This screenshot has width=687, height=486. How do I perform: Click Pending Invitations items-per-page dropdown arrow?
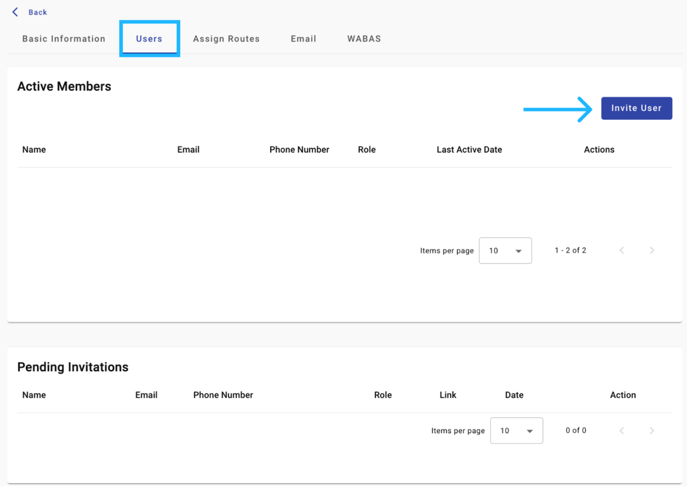(529, 431)
